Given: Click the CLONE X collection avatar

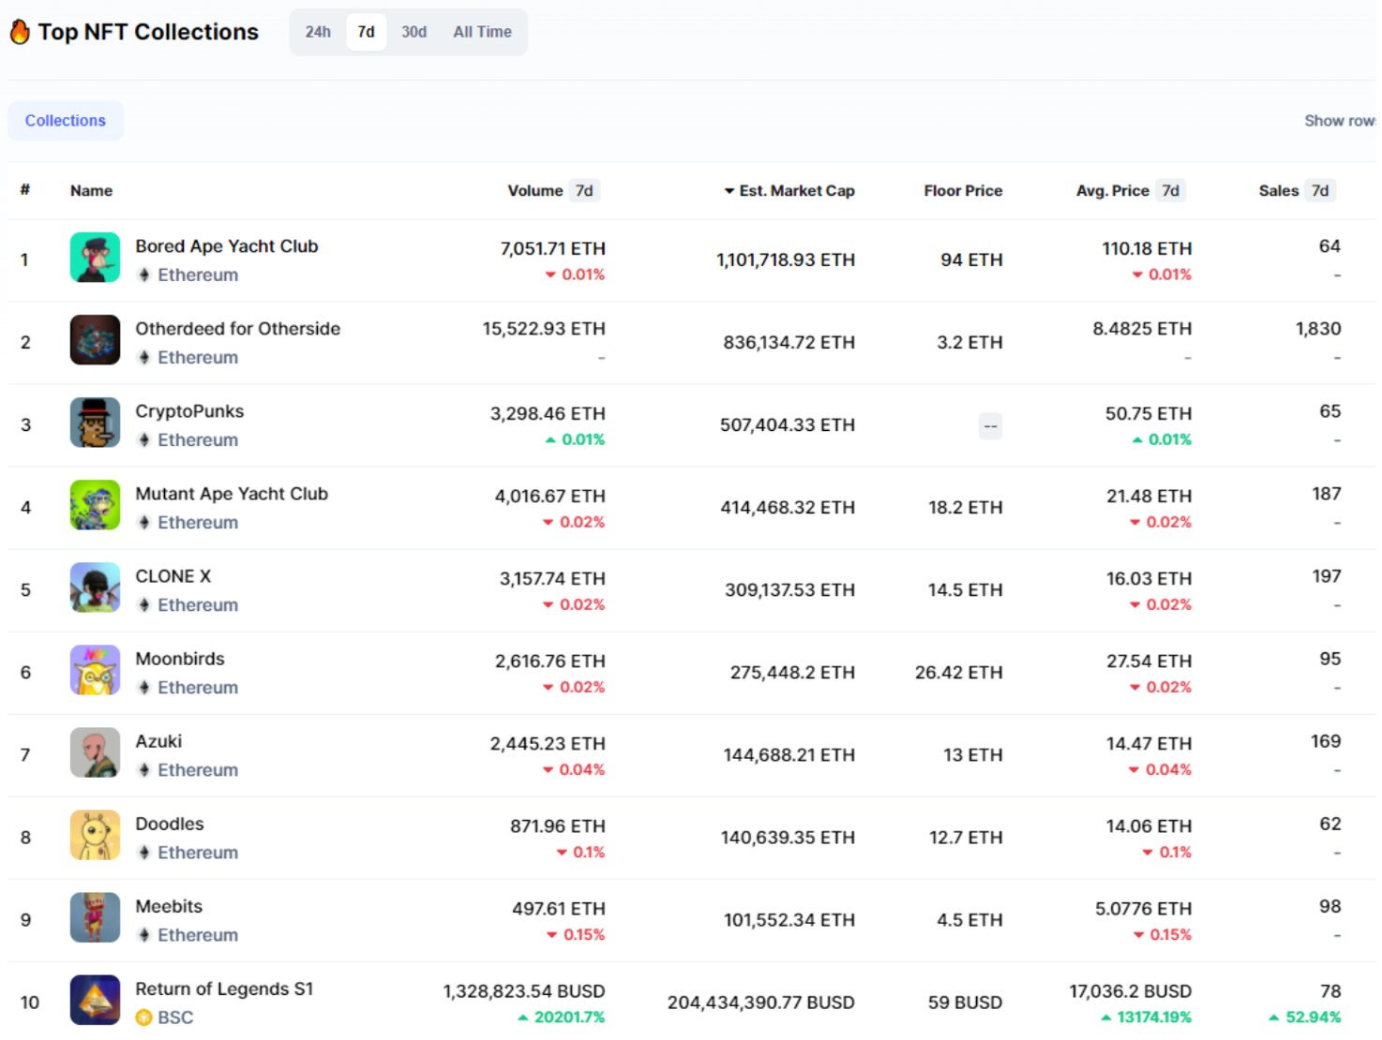Looking at the screenshot, I should [x=95, y=587].
